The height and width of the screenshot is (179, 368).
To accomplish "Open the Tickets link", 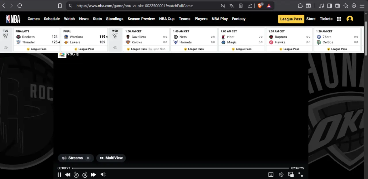I will (x=326, y=19).
